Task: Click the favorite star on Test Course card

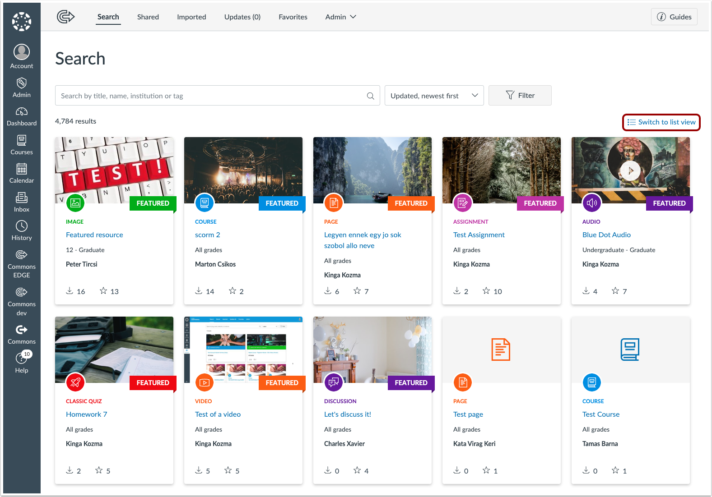Action: coord(615,470)
